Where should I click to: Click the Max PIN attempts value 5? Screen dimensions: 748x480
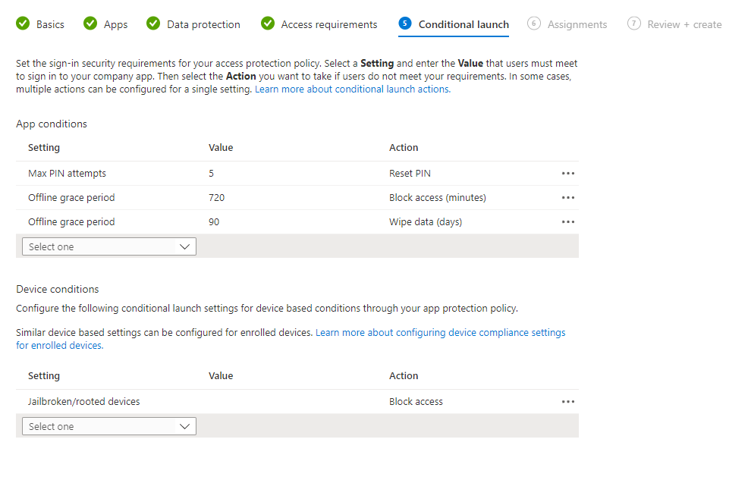click(x=212, y=174)
